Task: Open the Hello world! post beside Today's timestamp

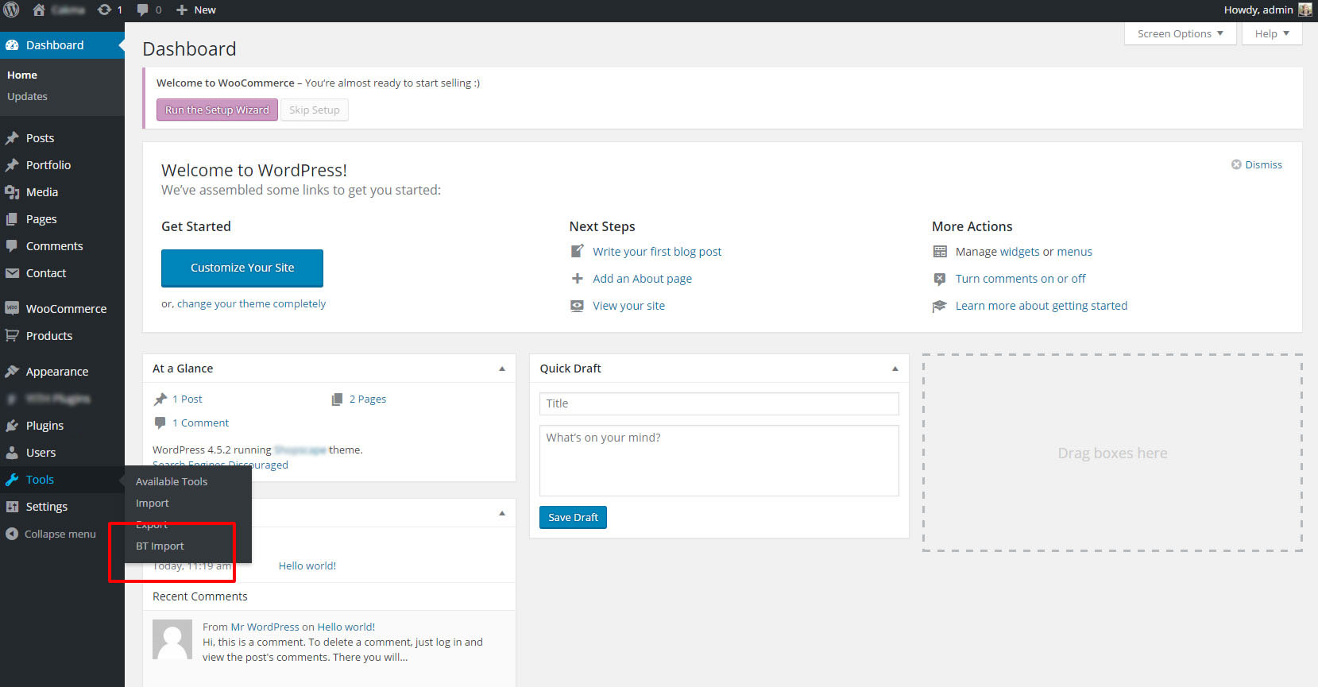Action: point(307,565)
